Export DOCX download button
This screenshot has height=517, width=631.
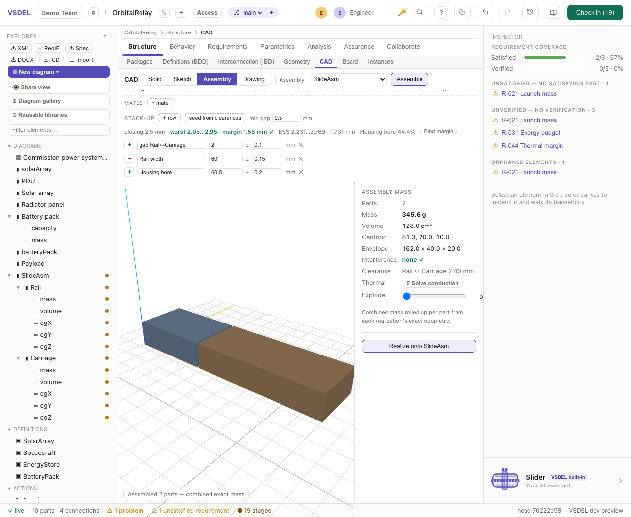22,60
